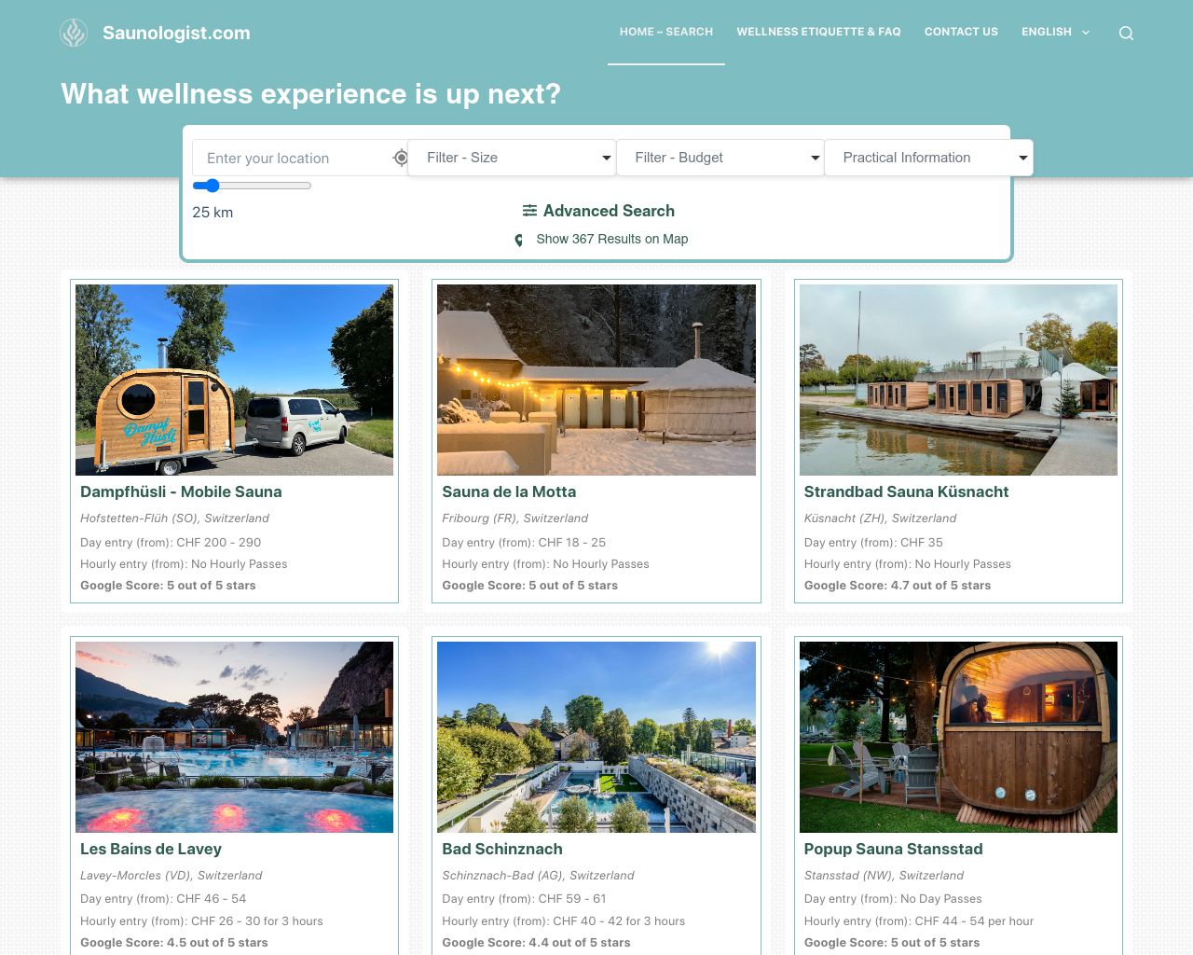This screenshot has height=955, width=1193.
Task: Click the locate-me crosshair icon
Action: [x=401, y=158]
